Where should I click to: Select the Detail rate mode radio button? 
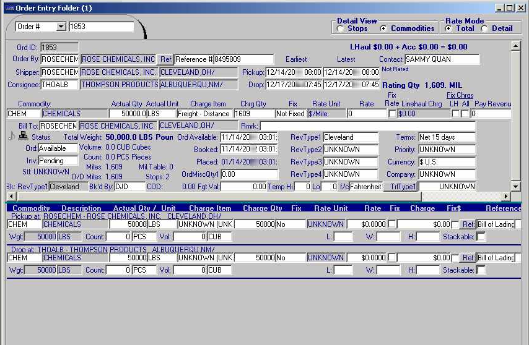(x=484, y=29)
